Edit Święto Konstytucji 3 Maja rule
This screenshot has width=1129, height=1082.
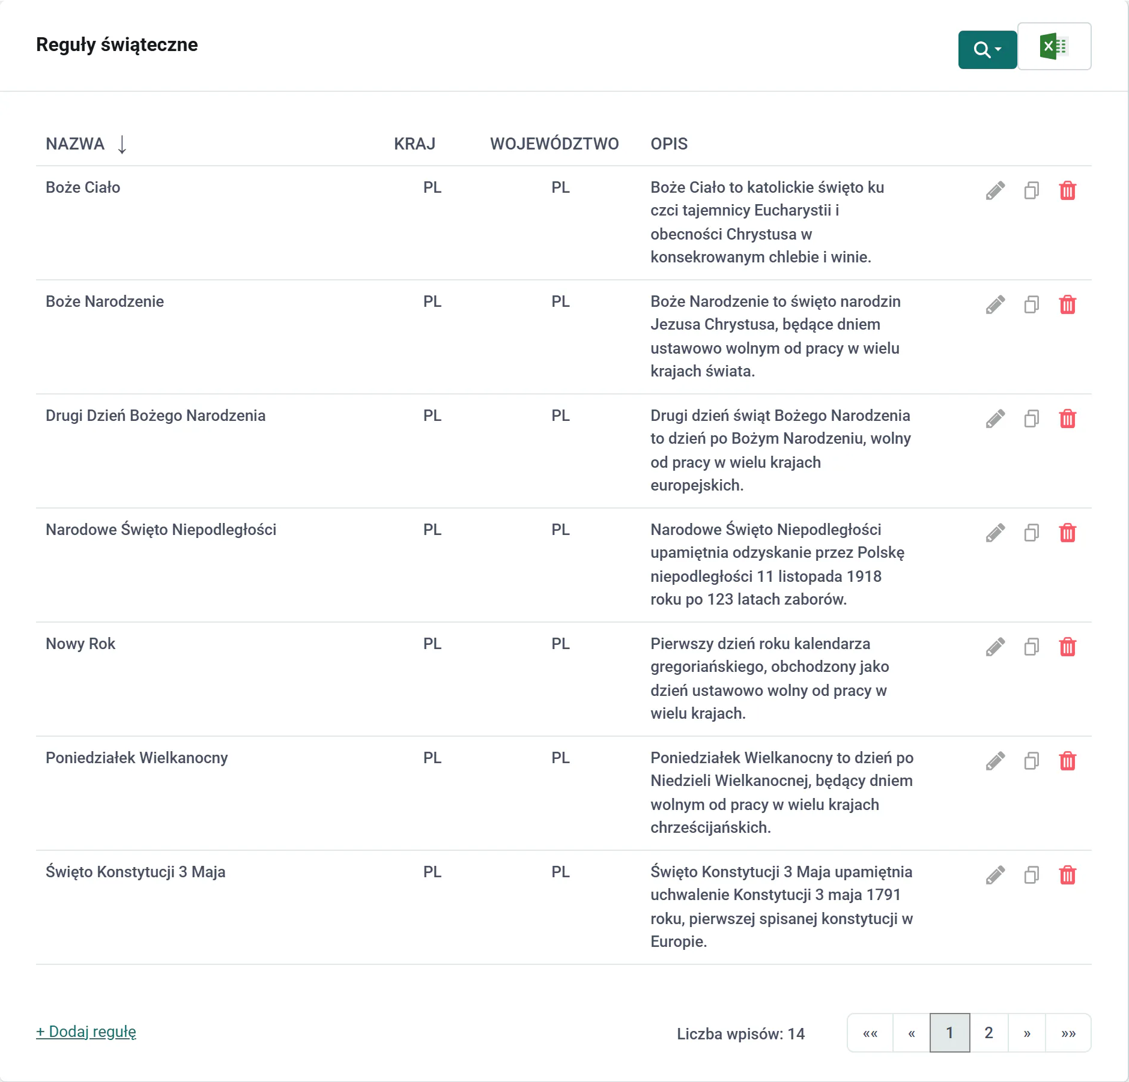click(x=995, y=875)
